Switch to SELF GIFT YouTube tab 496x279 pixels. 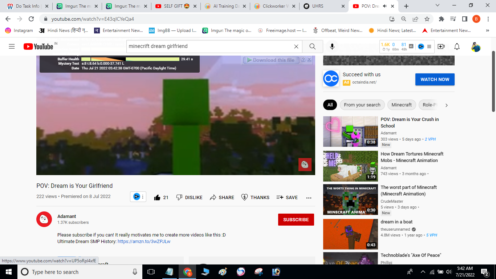(176, 6)
